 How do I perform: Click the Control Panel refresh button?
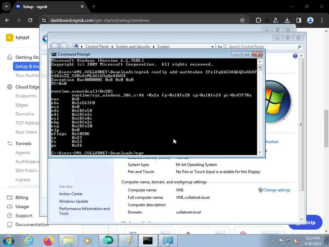pos(220,47)
